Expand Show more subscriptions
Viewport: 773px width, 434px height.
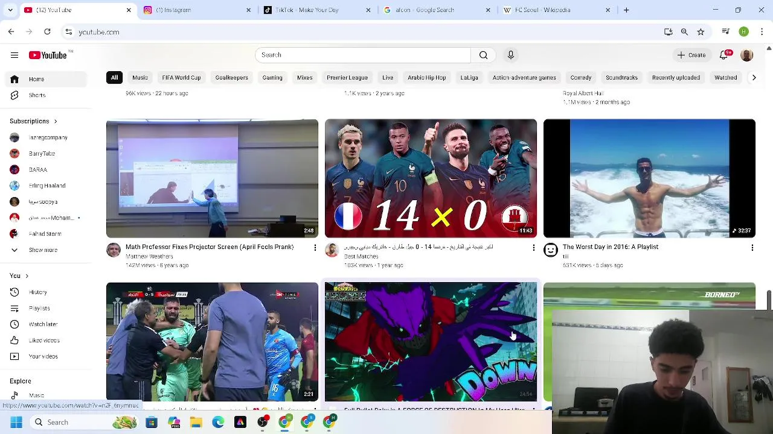[x=45, y=250]
